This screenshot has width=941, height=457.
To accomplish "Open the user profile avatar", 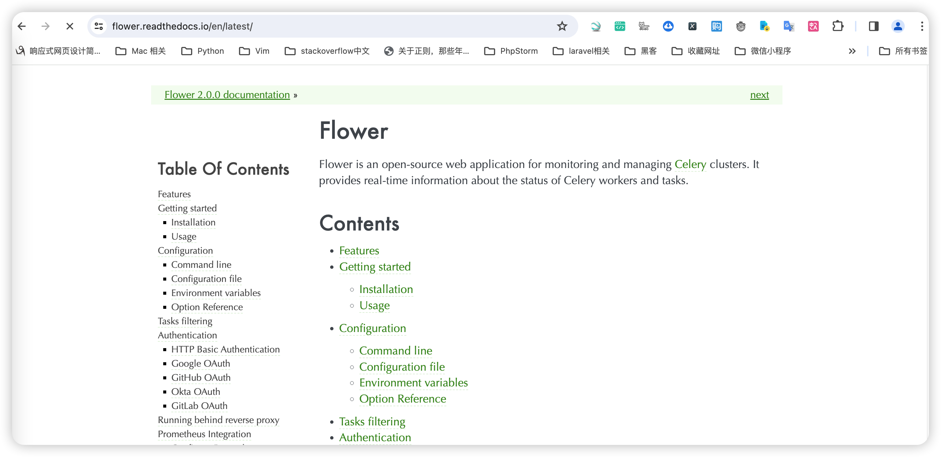I will 898,26.
